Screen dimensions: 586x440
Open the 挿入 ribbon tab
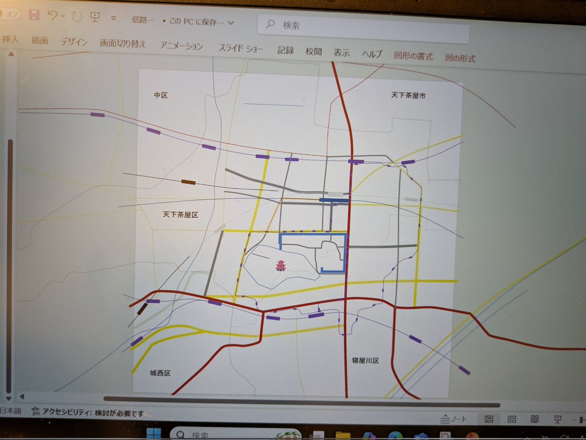point(10,40)
